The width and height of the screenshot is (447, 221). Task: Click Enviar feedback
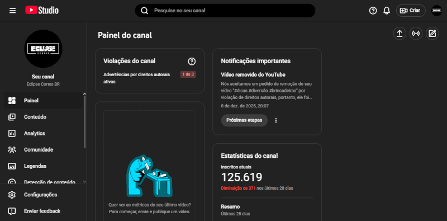(43, 211)
